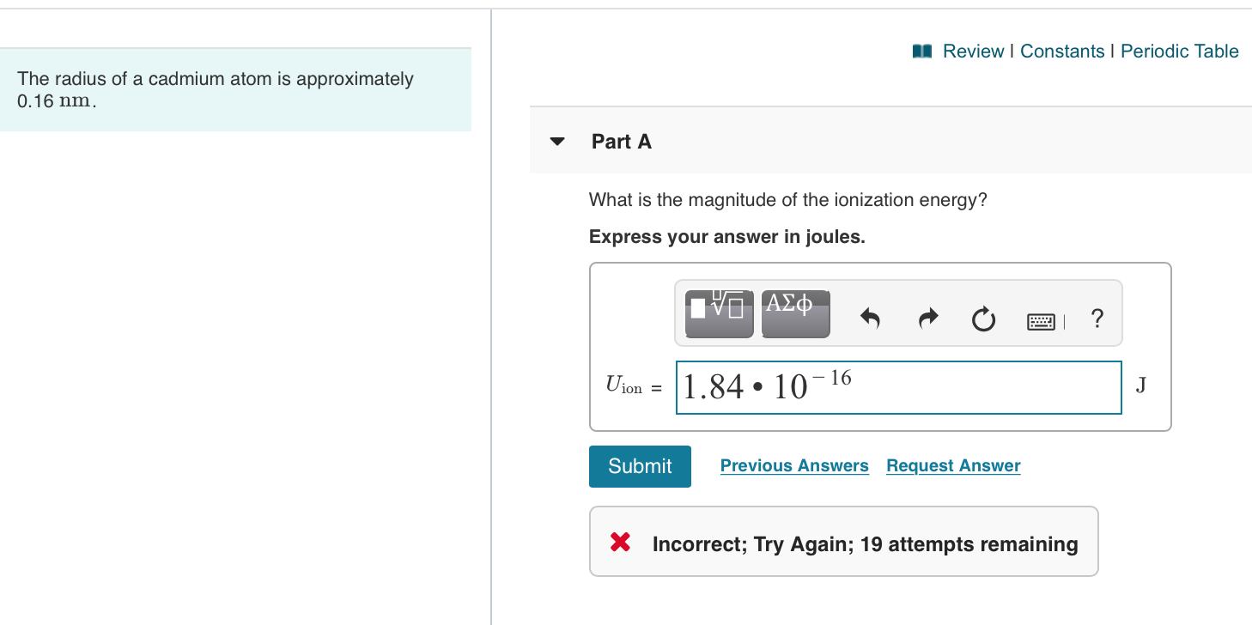
Task: Open the symbols dropdown next to templates
Action: (x=795, y=313)
